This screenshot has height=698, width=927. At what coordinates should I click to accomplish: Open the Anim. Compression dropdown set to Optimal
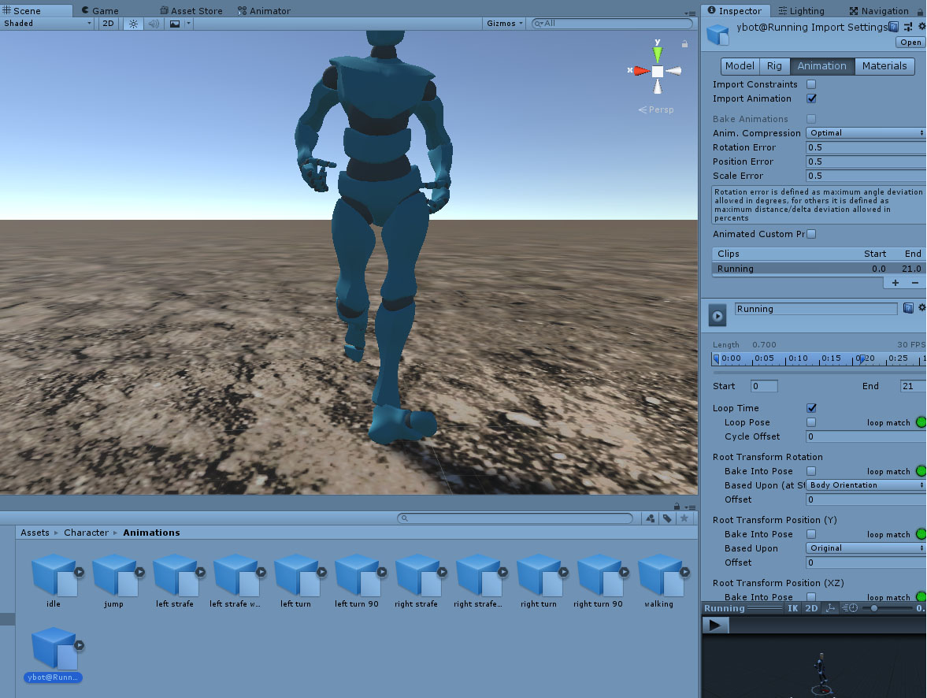pos(865,132)
